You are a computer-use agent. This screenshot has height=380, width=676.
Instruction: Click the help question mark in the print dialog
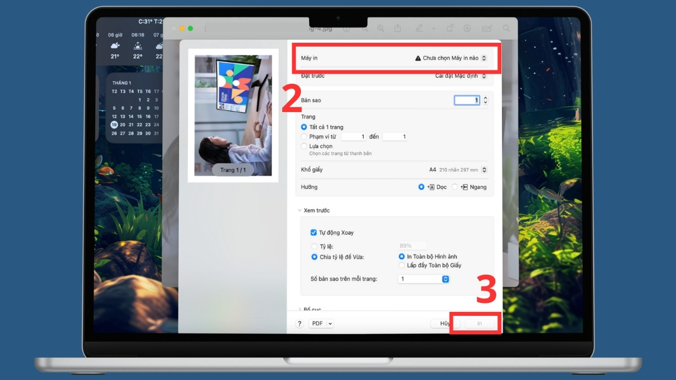[299, 323]
